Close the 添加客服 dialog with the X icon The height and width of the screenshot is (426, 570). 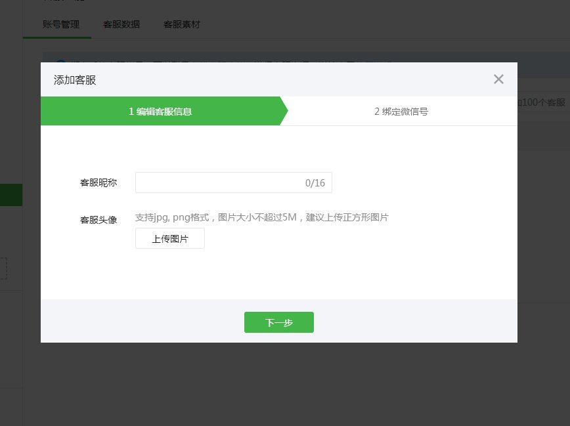pyautogui.click(x=498, y=79)
